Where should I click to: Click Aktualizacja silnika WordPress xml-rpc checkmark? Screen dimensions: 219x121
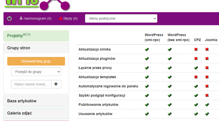[147, 49]
